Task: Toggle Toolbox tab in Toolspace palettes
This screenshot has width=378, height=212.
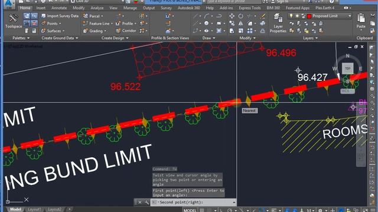Action: click(34, 24)
